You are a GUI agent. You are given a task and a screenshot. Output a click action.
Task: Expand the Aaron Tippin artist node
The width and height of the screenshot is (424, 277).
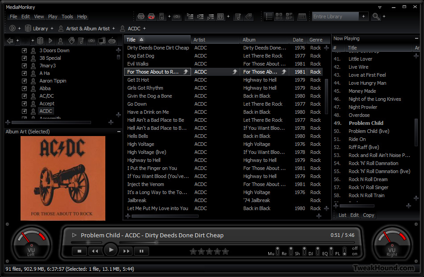click(25, 81)
